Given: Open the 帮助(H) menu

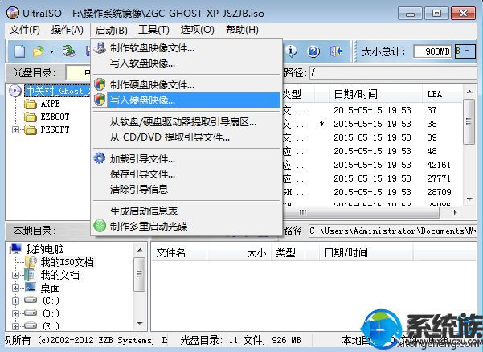Looking at the screenshot, I should tap(242, 30).
